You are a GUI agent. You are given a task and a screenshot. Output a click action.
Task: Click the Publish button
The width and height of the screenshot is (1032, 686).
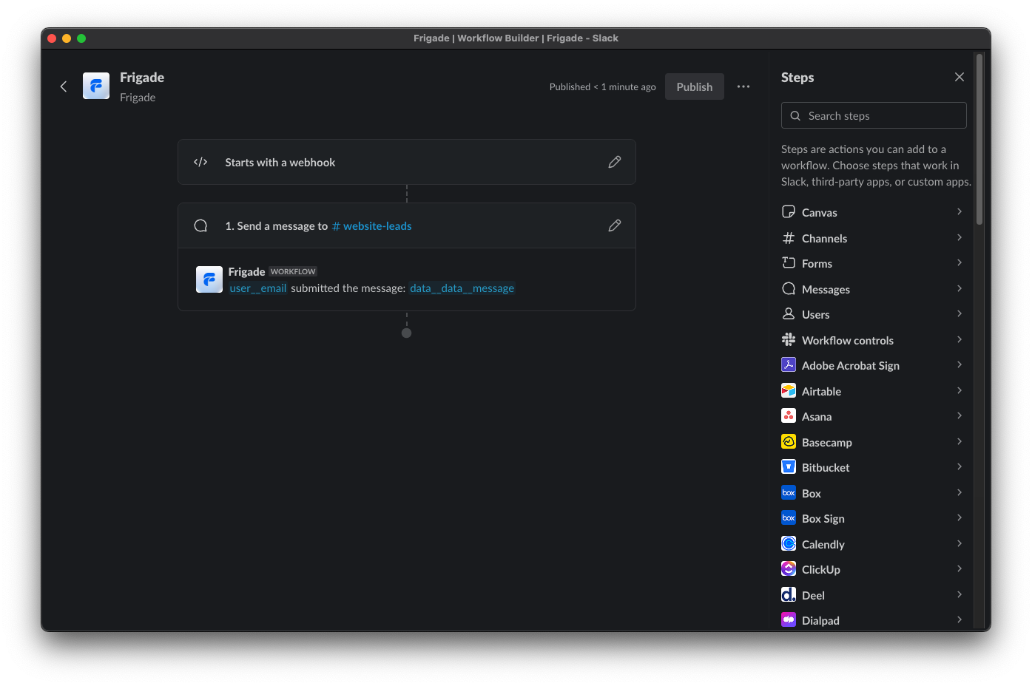pos(695,86)
